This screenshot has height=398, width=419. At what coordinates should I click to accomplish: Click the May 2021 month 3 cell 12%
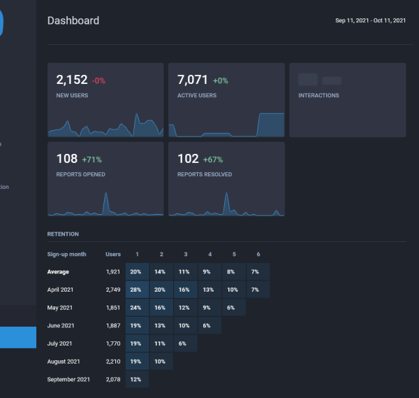point(186,308)
